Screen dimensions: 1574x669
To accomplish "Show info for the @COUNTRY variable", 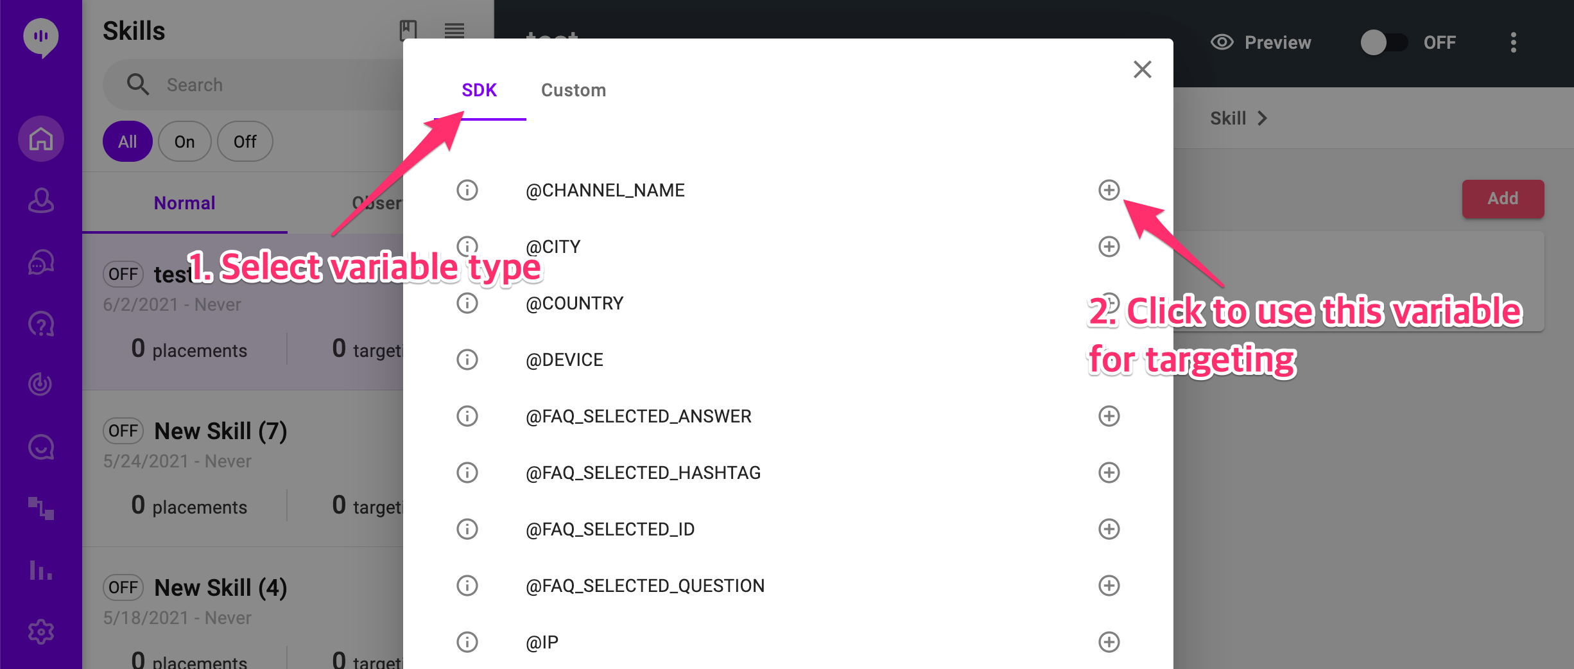I will pos(467,303).
